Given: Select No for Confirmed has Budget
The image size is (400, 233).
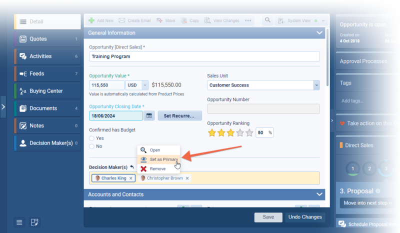Looking at the screenshot, I should pyautogui.click(x=91, y=146).
